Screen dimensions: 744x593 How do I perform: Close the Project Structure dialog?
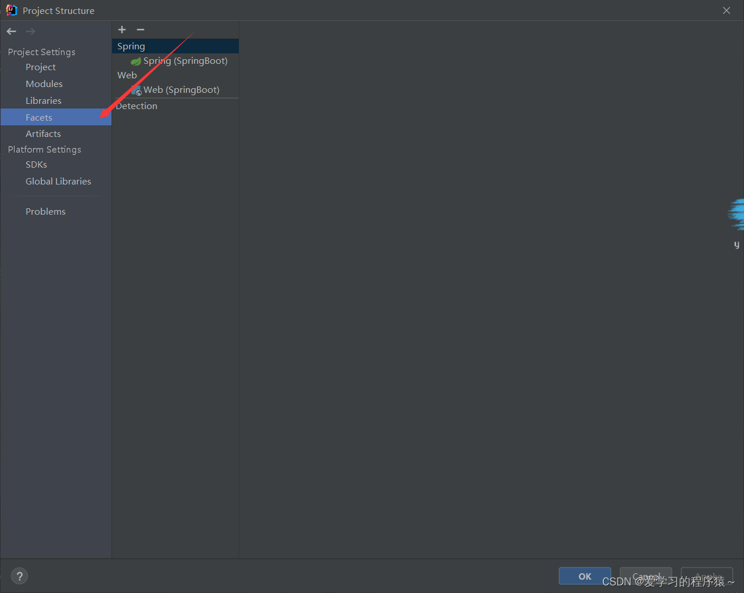pyautogui.click(x=727, y=10)
